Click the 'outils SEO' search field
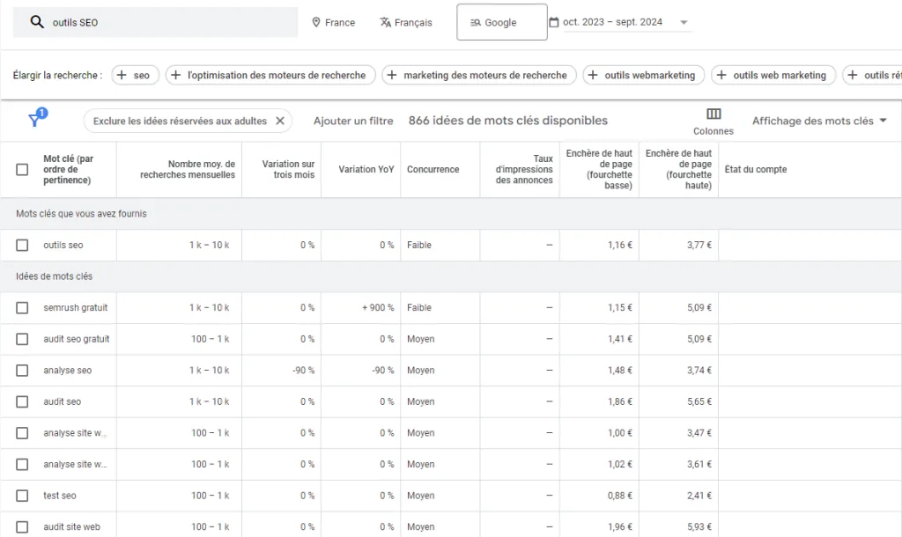 [155, 22]
